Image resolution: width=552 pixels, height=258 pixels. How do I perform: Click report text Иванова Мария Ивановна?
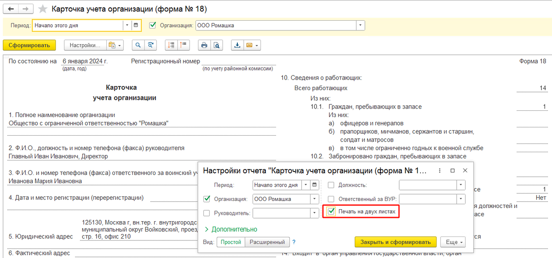45,181
